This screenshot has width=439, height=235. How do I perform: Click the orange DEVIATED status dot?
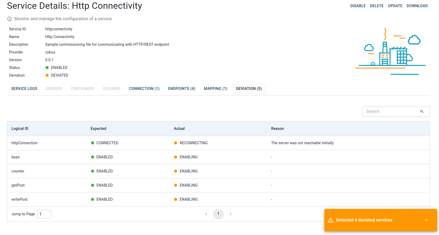(47, 75)
